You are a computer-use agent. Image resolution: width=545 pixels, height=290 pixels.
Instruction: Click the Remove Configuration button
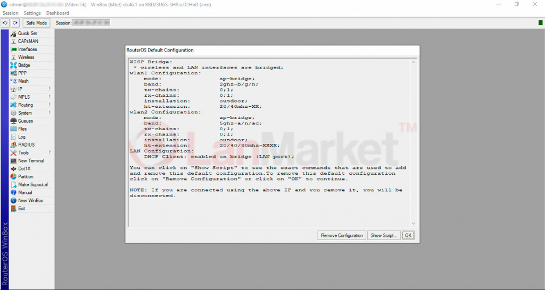[342, 235]
